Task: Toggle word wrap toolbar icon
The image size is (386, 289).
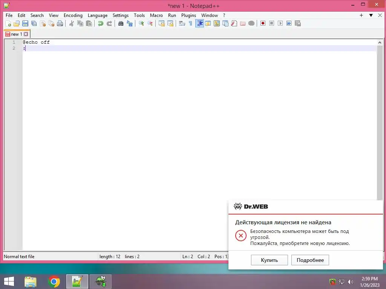Action: (182, 23)
